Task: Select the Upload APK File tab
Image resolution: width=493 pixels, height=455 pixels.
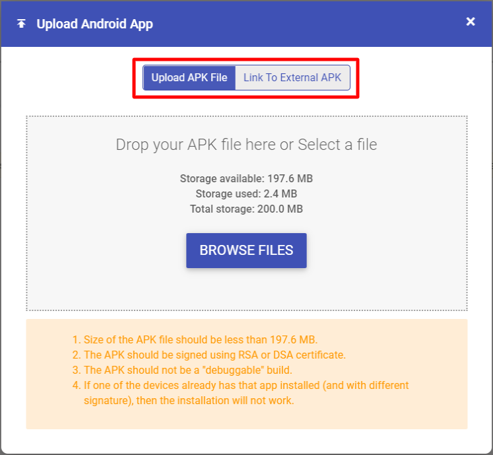Action: tap(189, 78)
